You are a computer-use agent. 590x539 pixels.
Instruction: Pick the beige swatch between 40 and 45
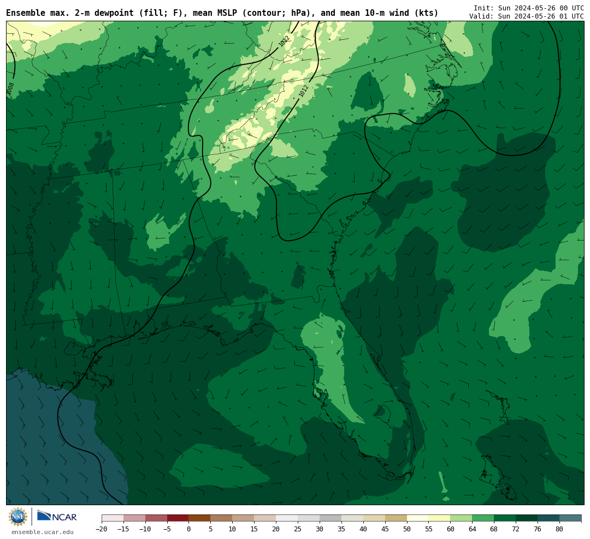coord(374,518)
